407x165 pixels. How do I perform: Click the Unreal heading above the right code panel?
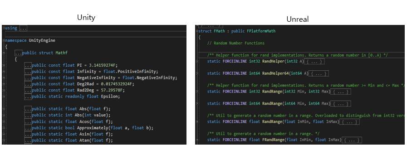point(298,19)
